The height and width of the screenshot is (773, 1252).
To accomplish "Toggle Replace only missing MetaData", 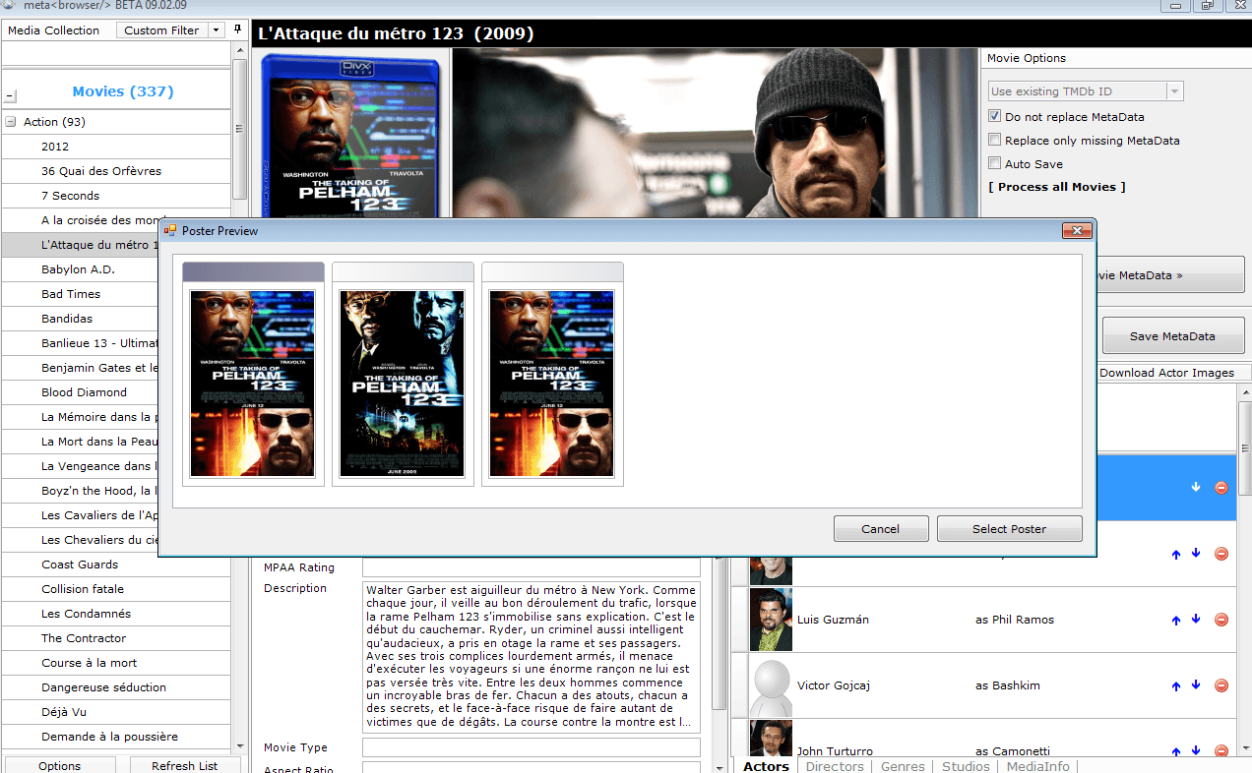I will (x=995, y=140).
